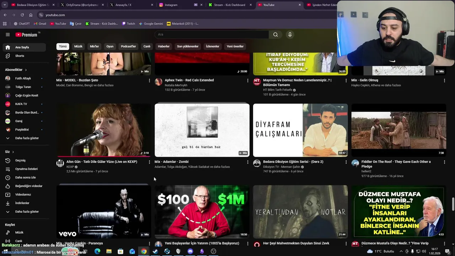The width and height of the screenshot is (455, 256).
Task: Switch to Anasayfa / X tab
Action: (x=131, y=5)
